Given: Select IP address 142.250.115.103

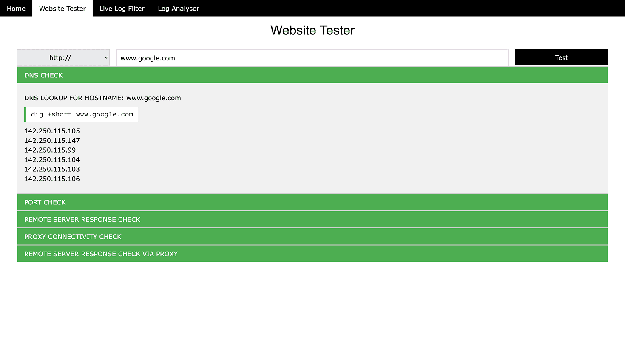Looking at the screenshot, I should [x=52, y=169].
